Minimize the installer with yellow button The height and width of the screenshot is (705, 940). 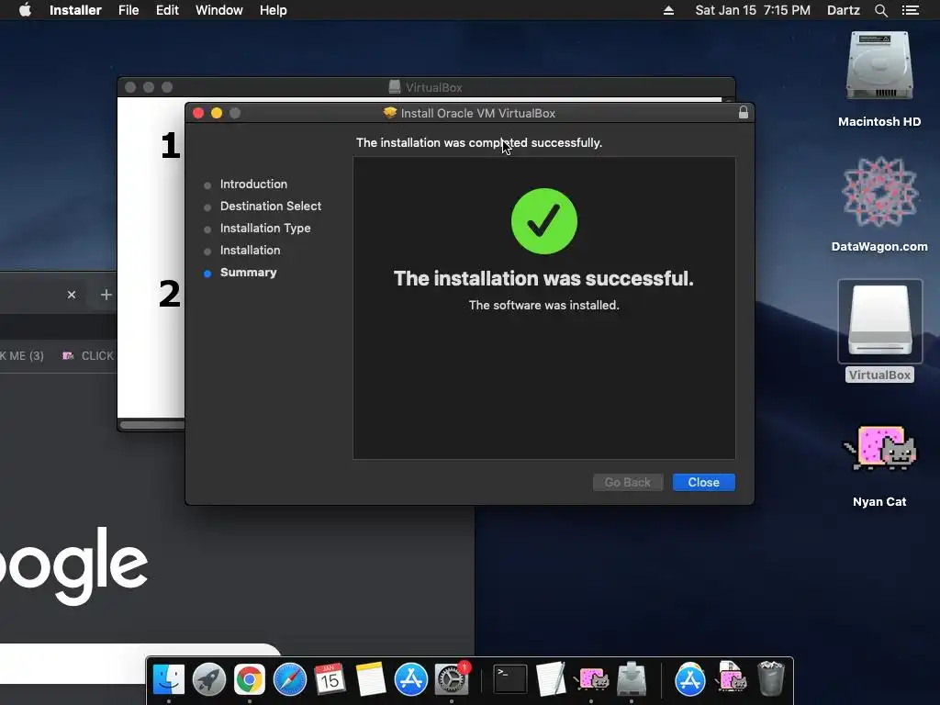[x=217, y=113]
